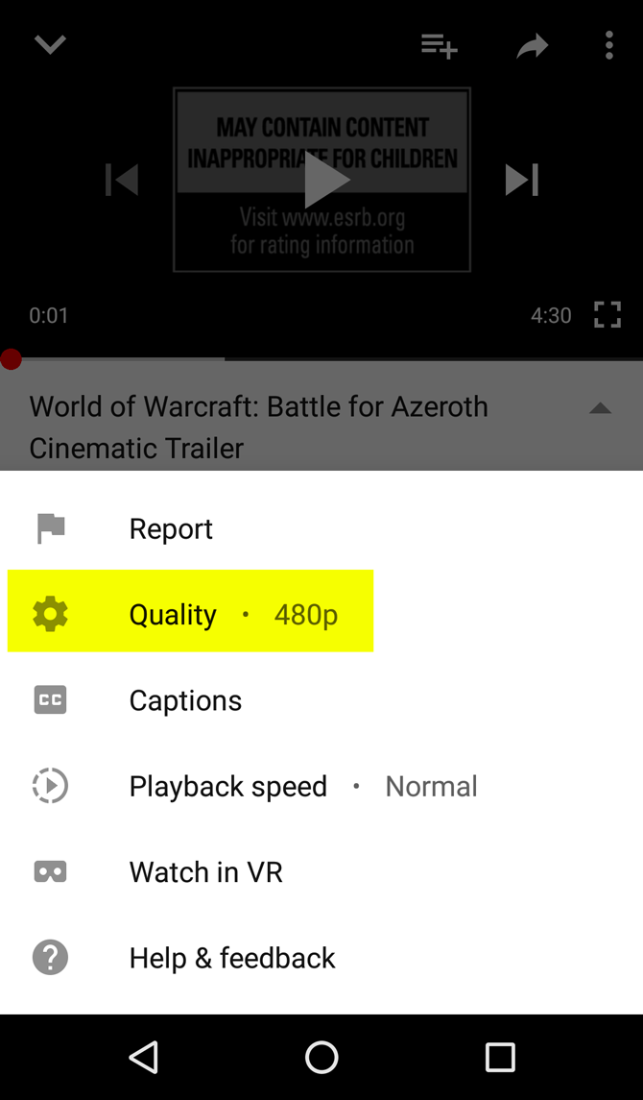Viewport: 643px width, 1100px height.
Task: Enter fullscreen mode
Action: click(x=607, y=315)
